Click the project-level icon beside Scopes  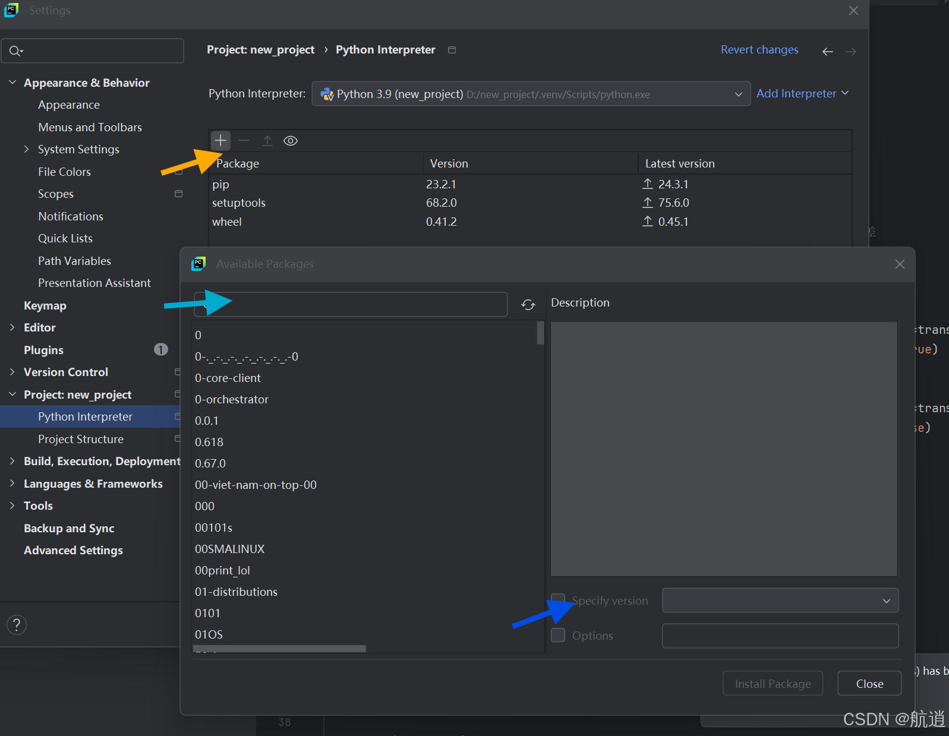[178, 194]
